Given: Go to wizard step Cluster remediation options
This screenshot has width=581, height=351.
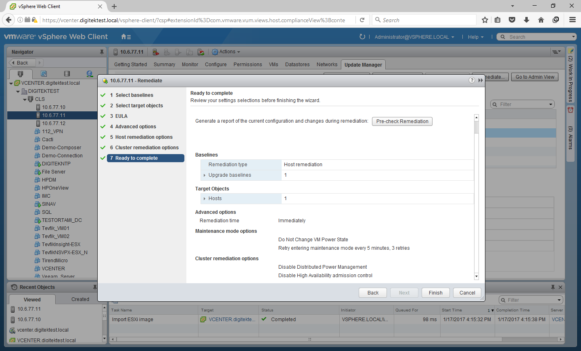Looking at the screenshot, I should pos(147,148).
